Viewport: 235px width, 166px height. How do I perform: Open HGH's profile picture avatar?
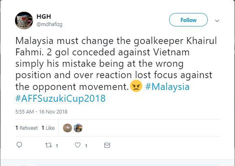click(24, 21)
